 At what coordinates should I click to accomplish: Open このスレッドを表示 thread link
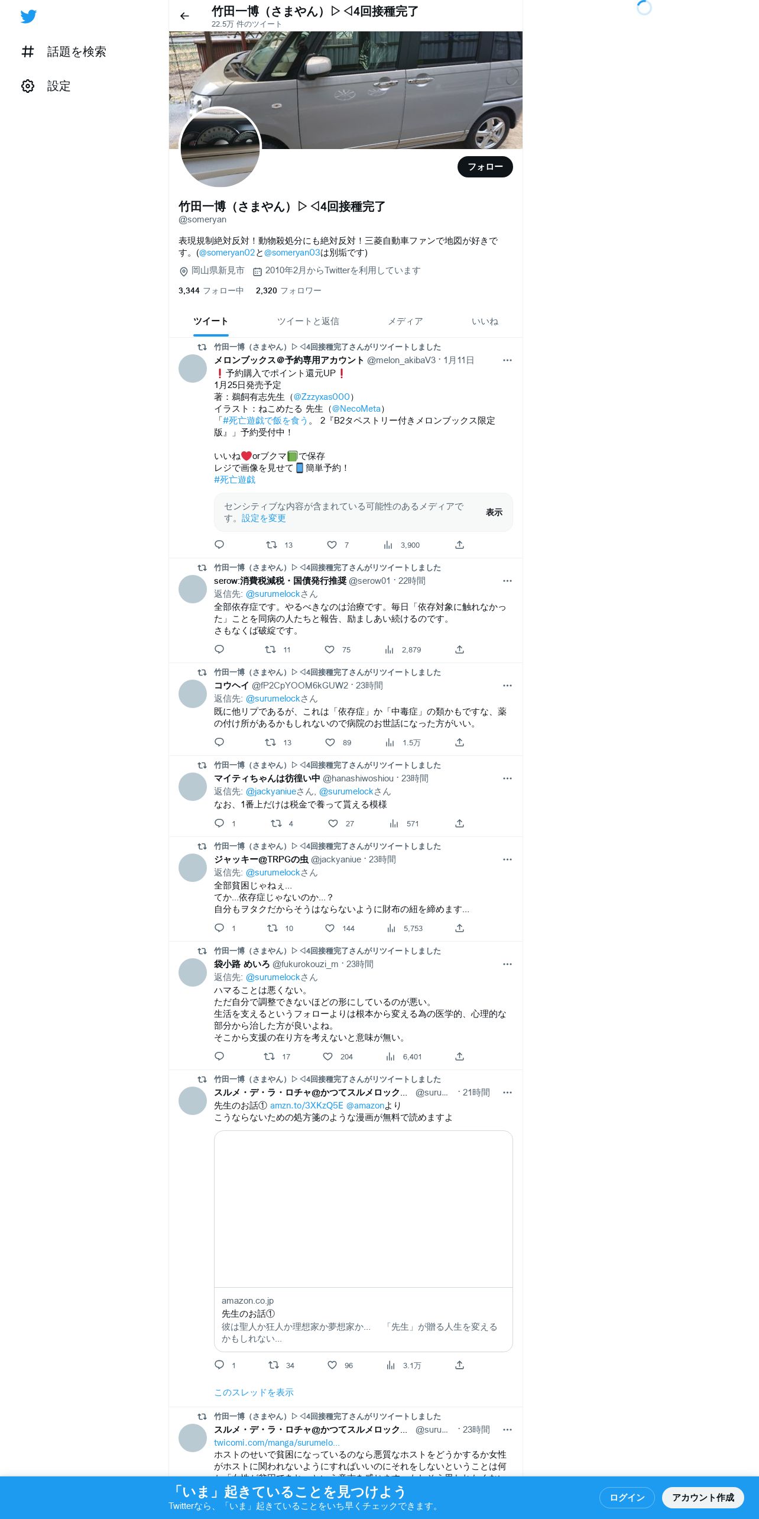254,1392
